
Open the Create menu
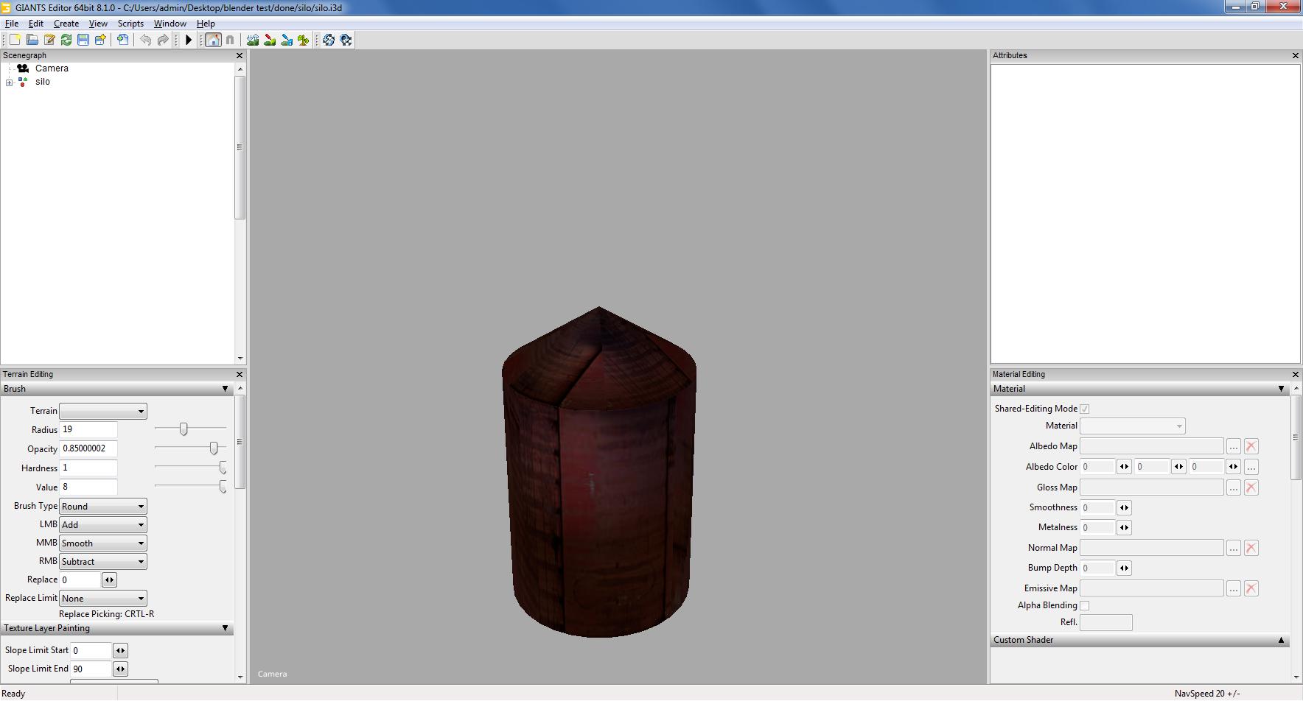coord(66,24)
